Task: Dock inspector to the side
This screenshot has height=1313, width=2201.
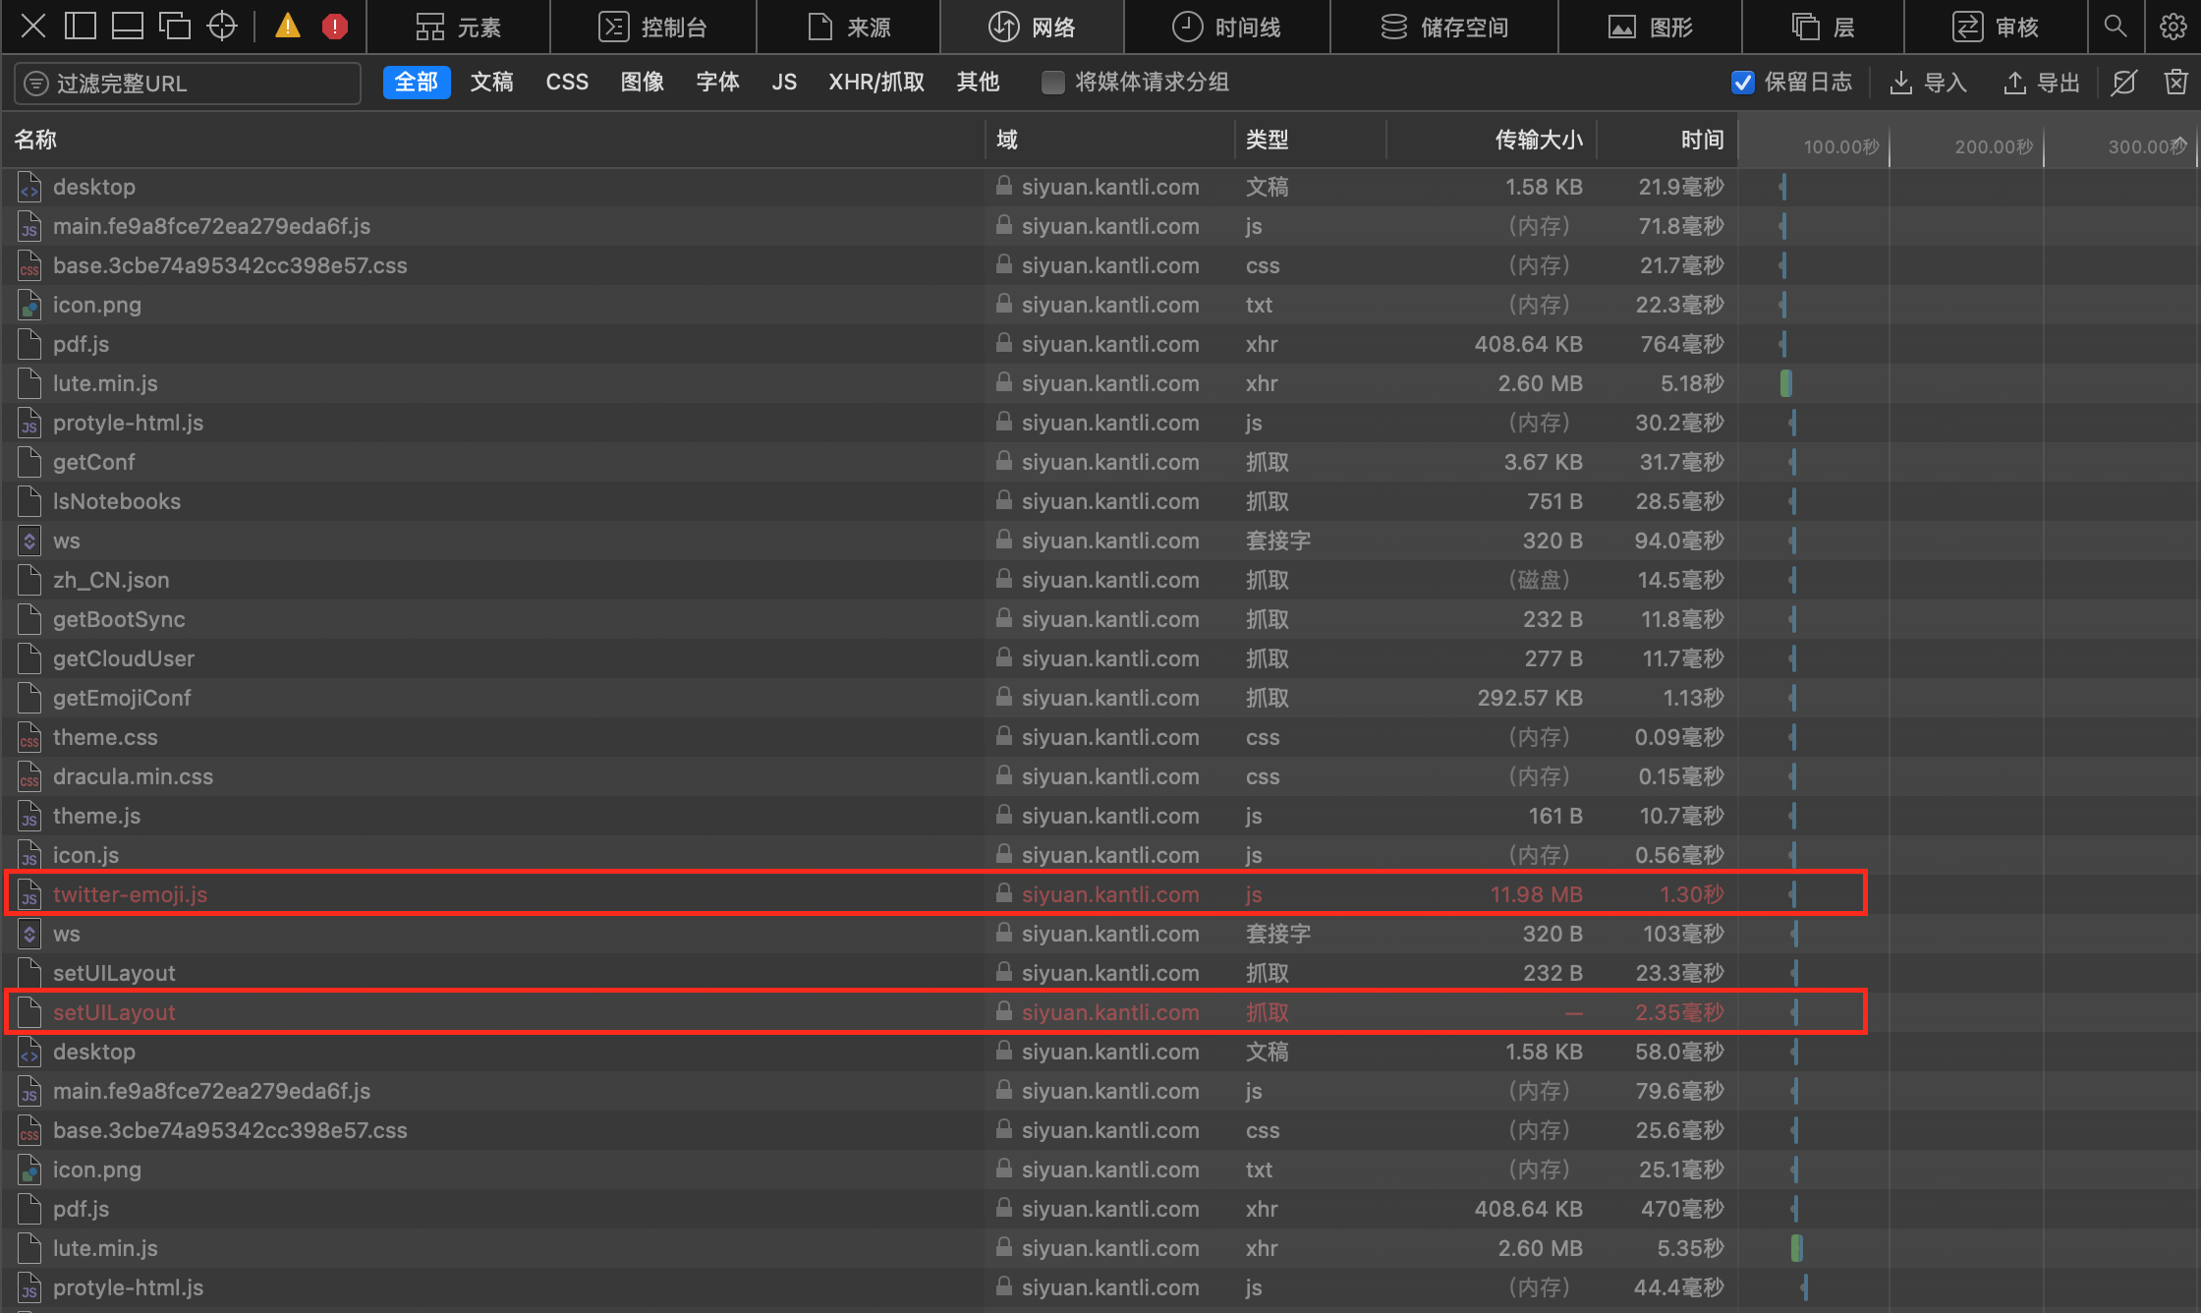Action: tap(80, 27)
